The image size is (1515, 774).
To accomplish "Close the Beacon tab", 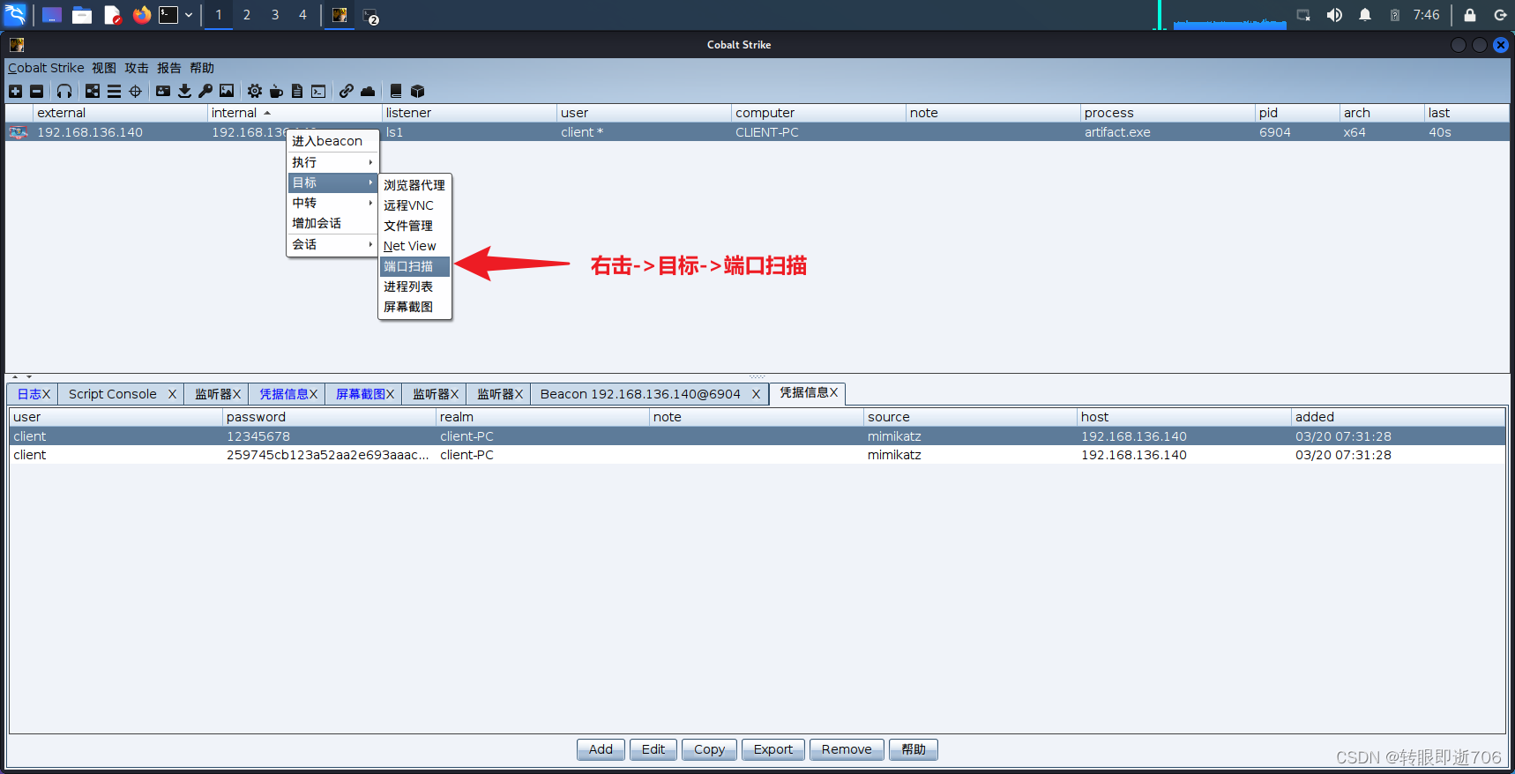I will 756,394.
